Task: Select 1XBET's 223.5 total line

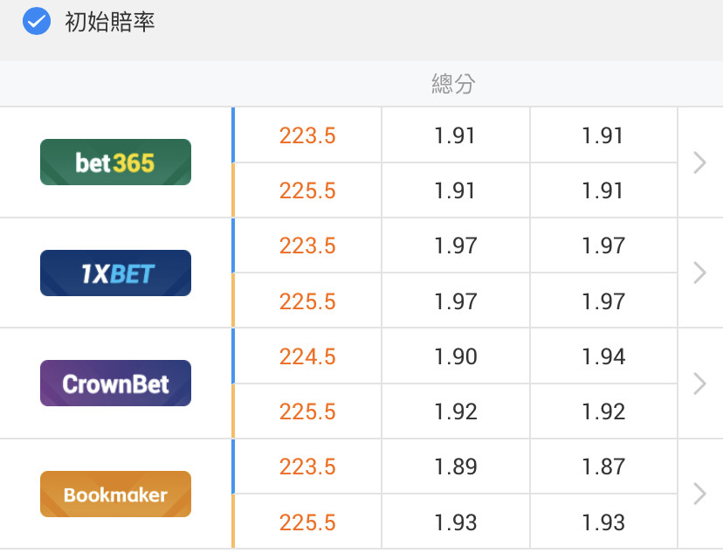Action: 307,245
